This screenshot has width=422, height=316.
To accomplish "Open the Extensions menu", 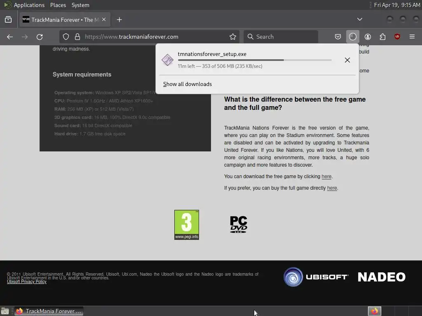I will 382,37.
